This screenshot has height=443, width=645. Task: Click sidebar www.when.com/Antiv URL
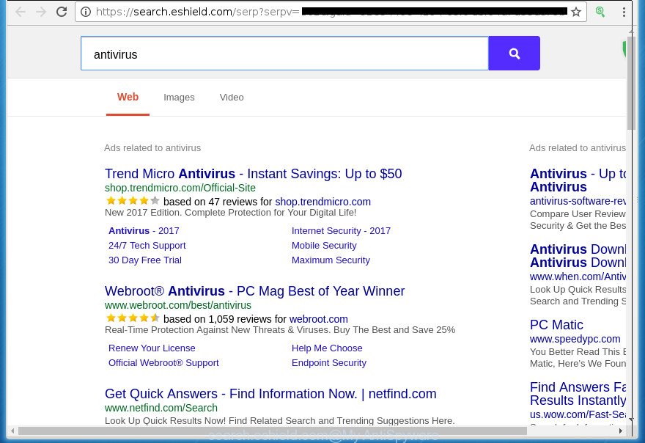[578, 277]
